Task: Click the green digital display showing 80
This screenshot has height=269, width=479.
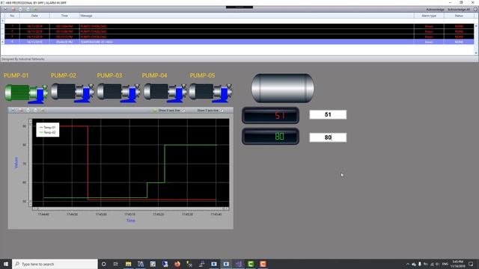Action: [270, 136]
